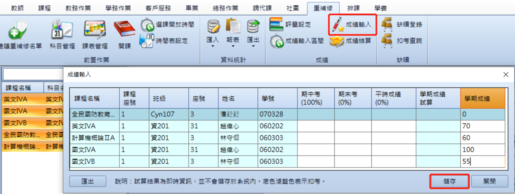This screenshot has height=194, width=515.
Task: Select 國文IVB row in background course list
Action: coord(32,123)
